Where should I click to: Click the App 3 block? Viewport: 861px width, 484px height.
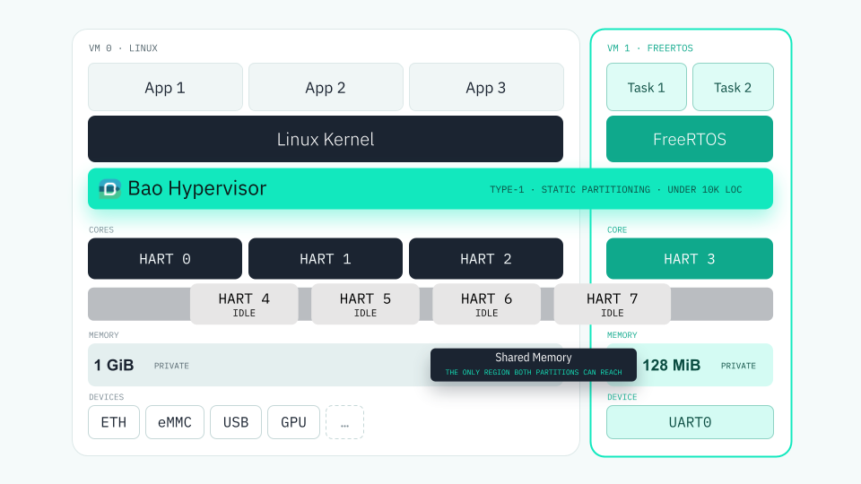pyautogui.click(x=486, y=87)
